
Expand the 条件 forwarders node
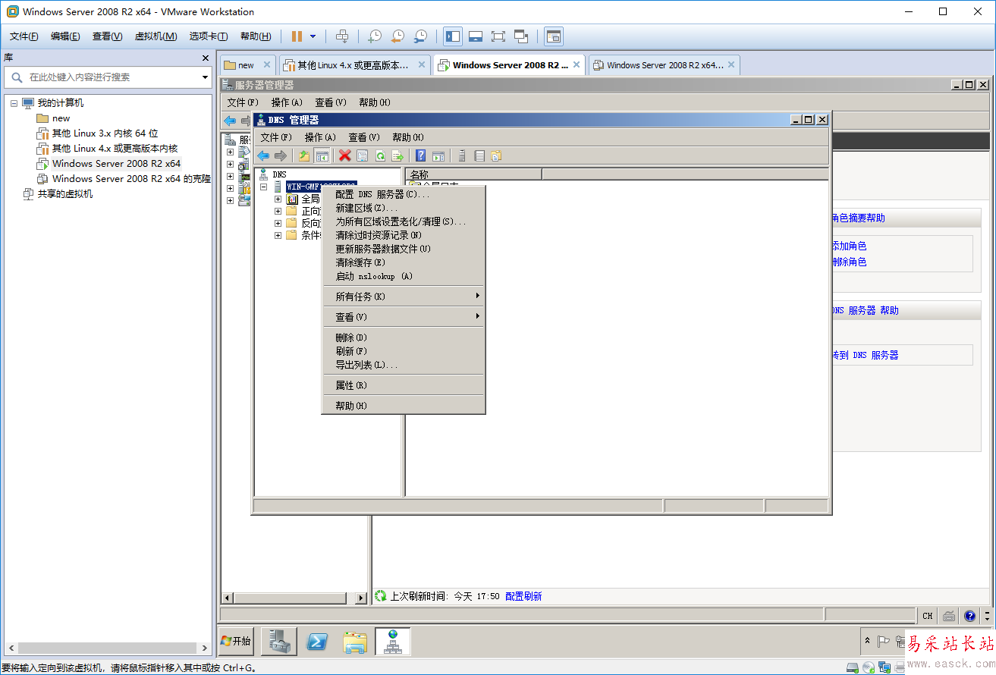(278, 235)
